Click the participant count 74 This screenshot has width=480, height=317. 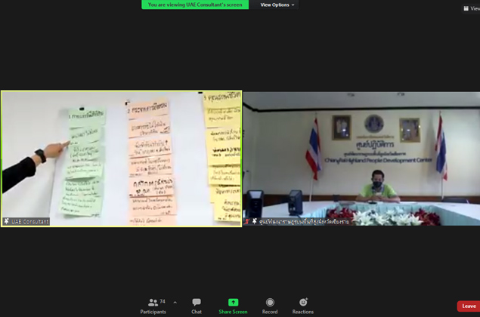click(x=162, y=302)
